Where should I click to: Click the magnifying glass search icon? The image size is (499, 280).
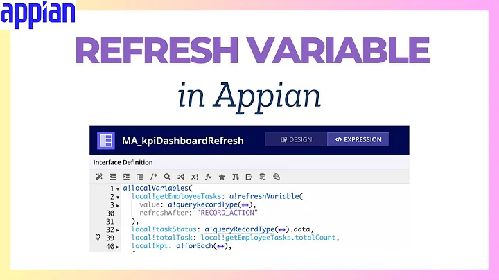(167, 177)
